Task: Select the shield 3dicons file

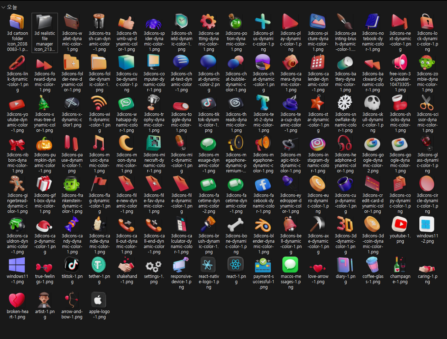Action: click(181, 33)
